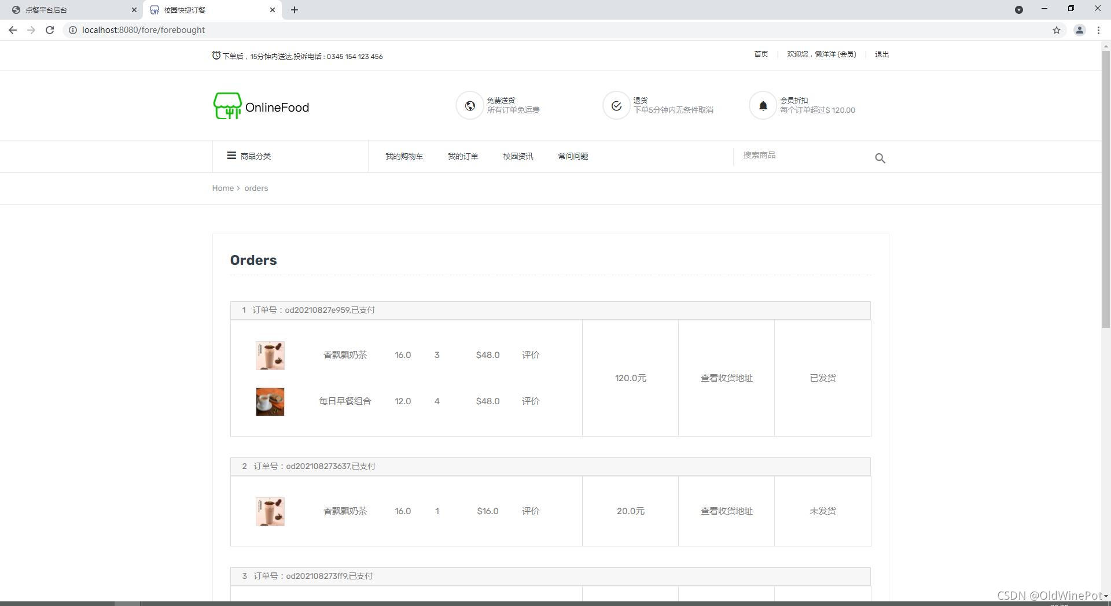Open 我的订单 in the navigation
This screenshot has width=1111, height=606.
463,156
